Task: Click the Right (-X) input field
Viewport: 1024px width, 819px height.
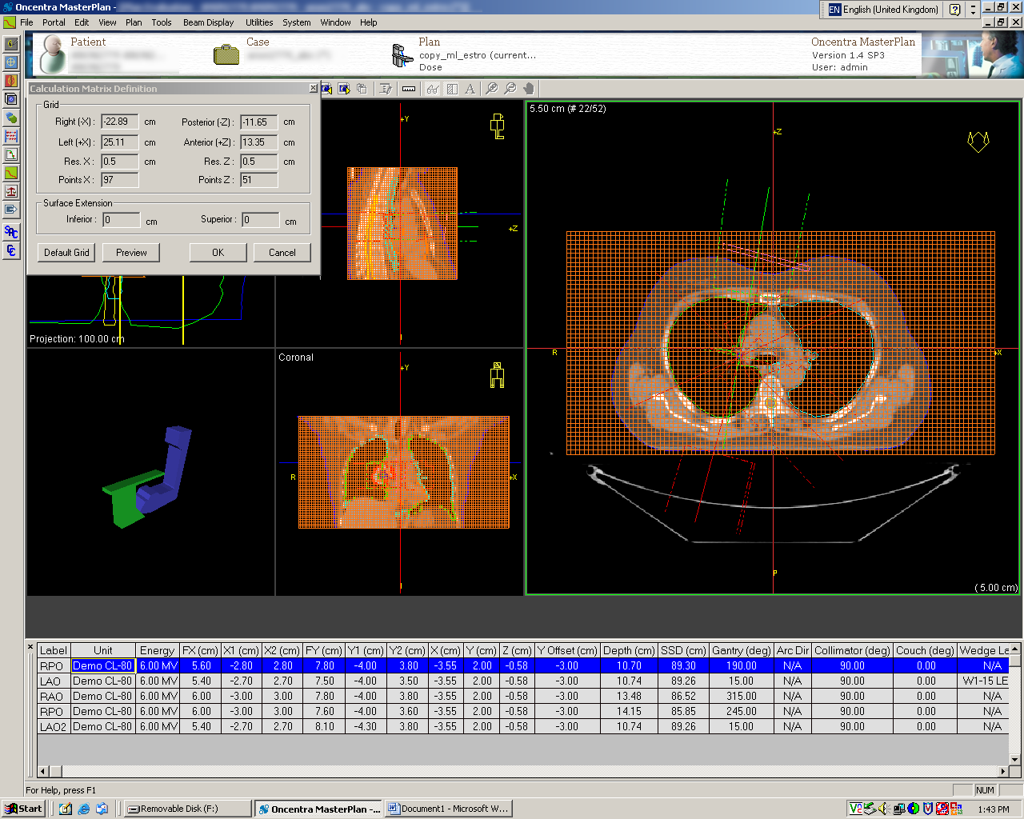Action: [x=120, y=122]
